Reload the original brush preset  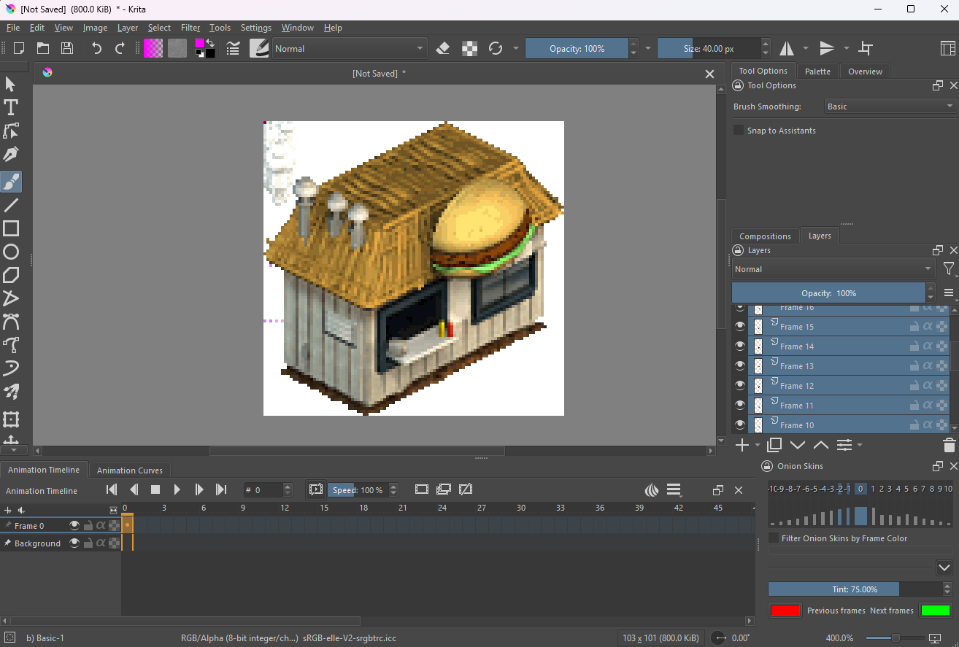[x=496, y=48]
